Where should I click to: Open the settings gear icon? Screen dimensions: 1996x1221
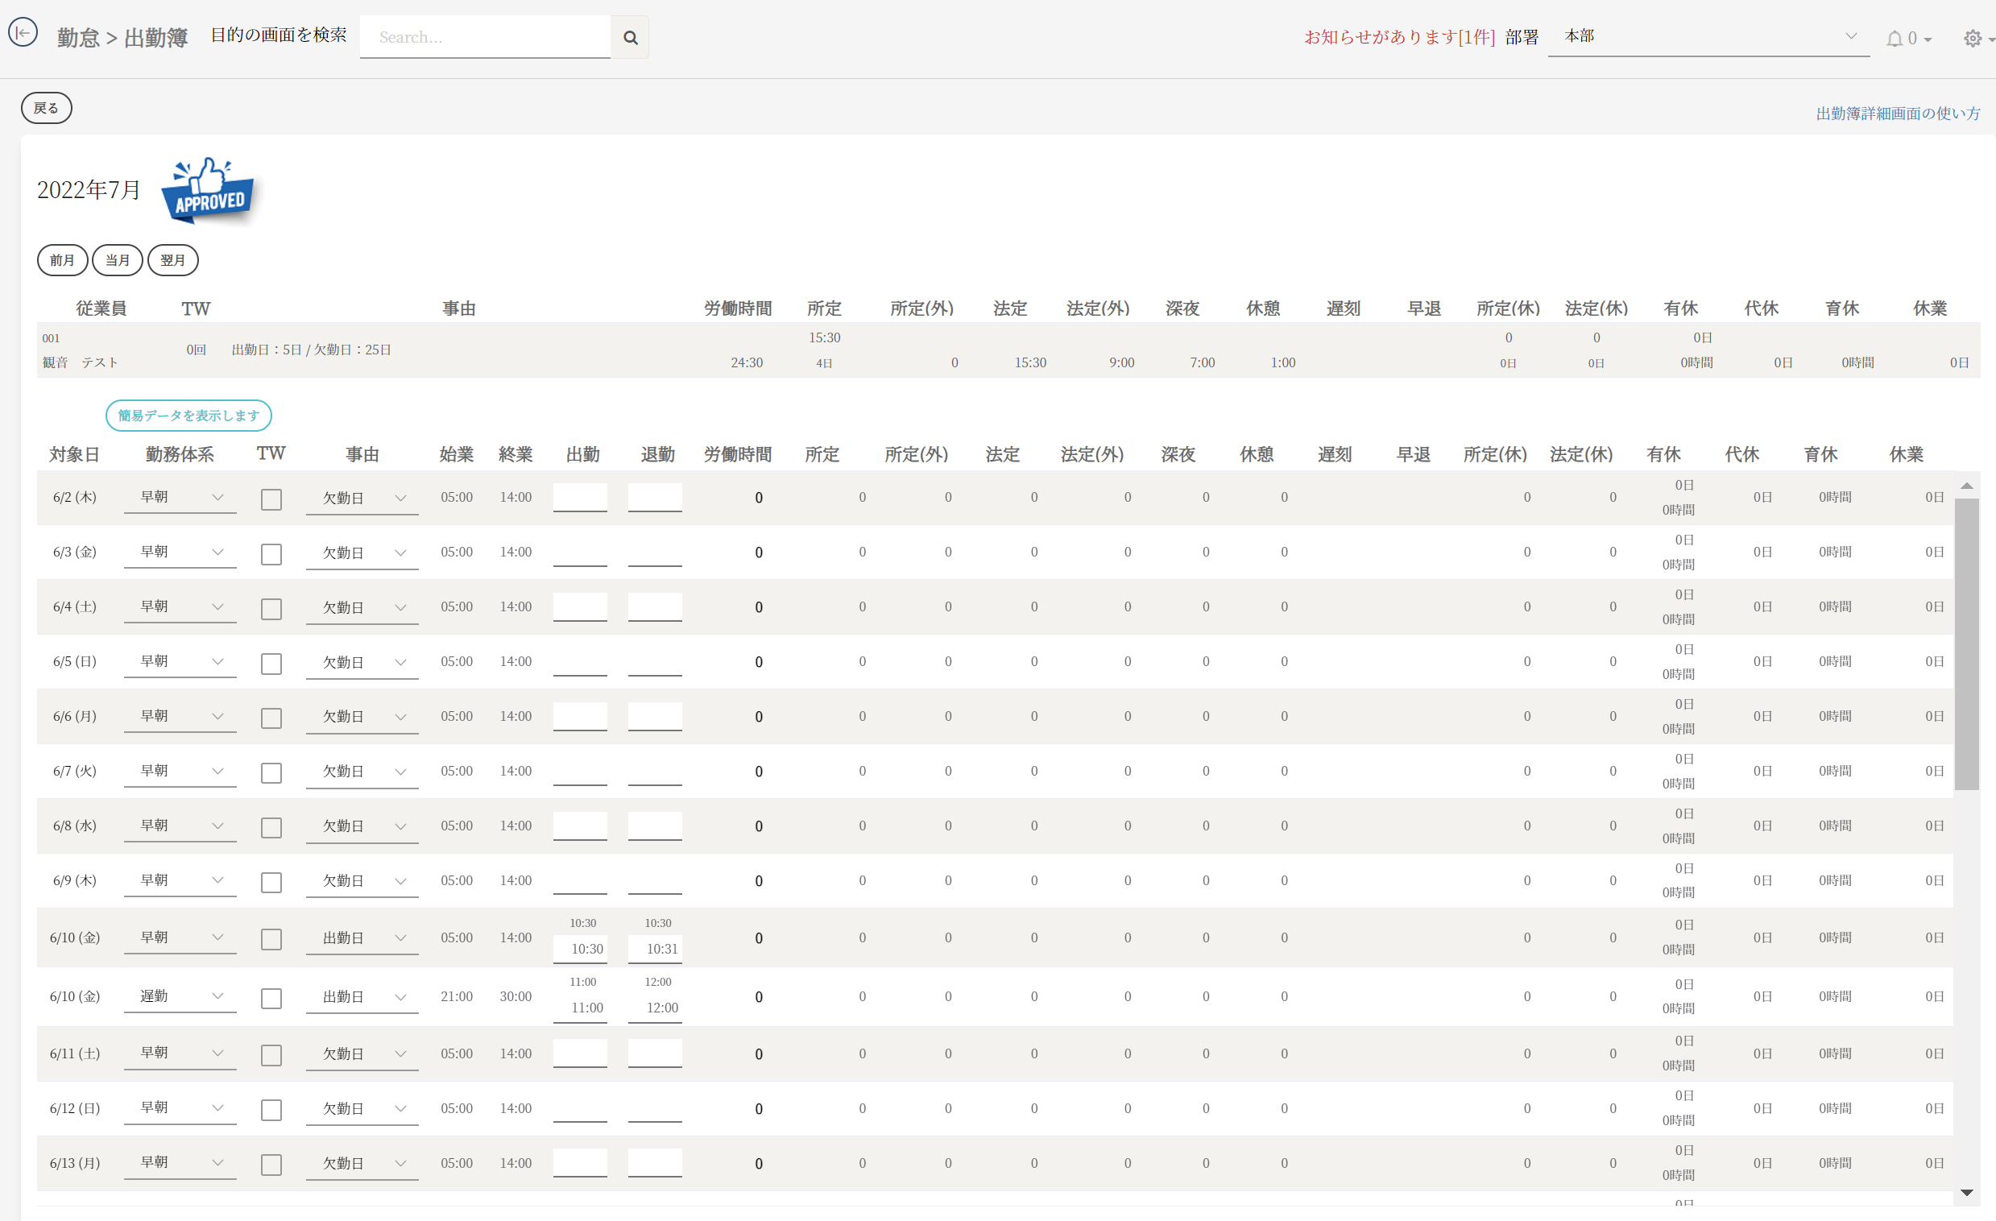click(1973, 38)
